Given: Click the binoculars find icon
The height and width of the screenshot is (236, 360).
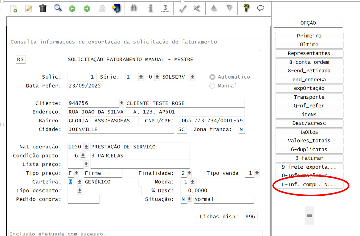Looking at the screenshot, I should [x=134, y=8].
